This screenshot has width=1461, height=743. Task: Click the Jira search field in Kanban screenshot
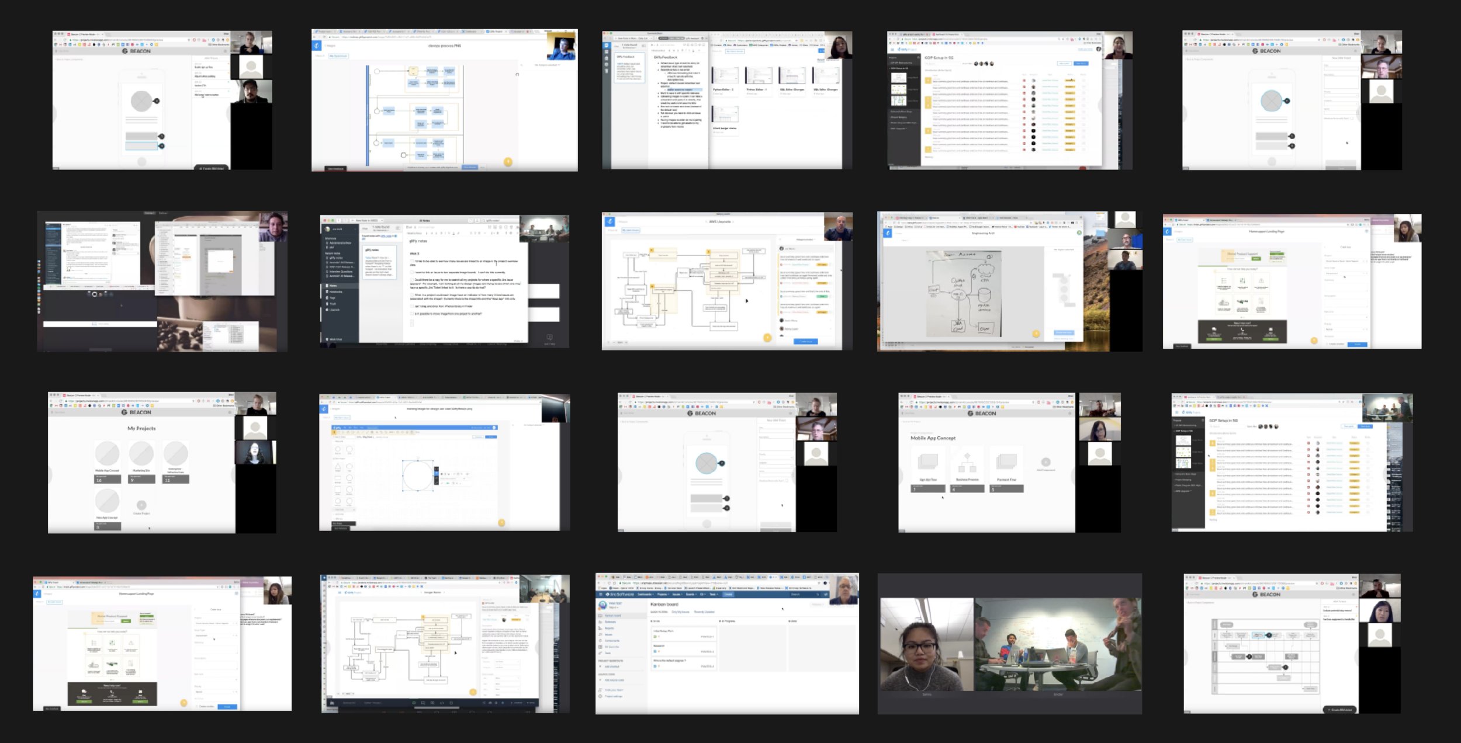click(804, 594)
